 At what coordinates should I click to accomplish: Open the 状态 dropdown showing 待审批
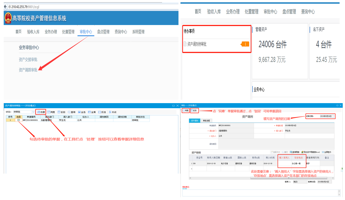33,112
